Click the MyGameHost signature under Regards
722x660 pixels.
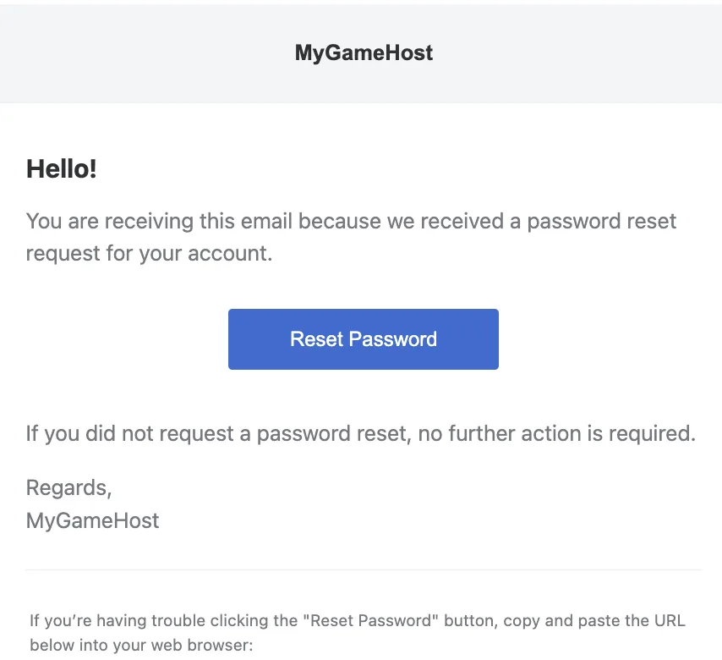pyautogui.click(x=92, y=520)
